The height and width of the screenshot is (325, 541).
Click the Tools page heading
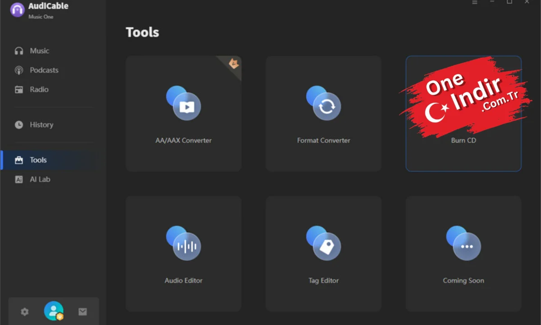click(142, 32)
